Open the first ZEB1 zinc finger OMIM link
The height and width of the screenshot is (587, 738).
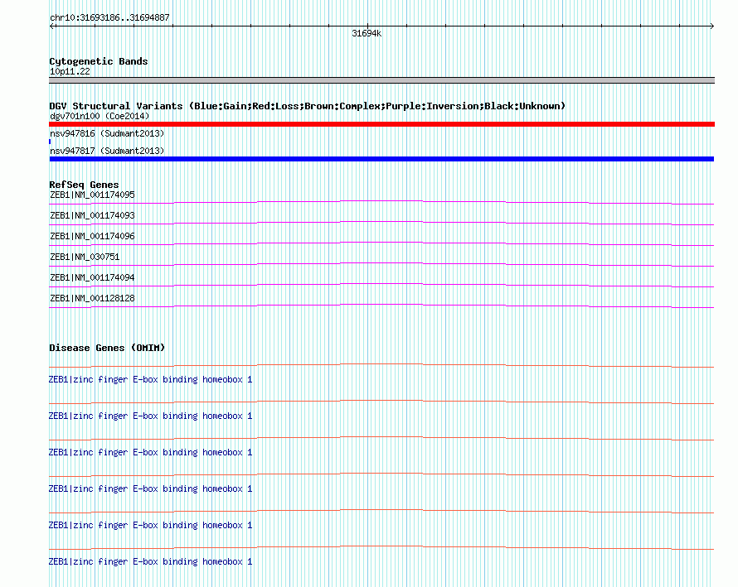(x=151, y=379)
